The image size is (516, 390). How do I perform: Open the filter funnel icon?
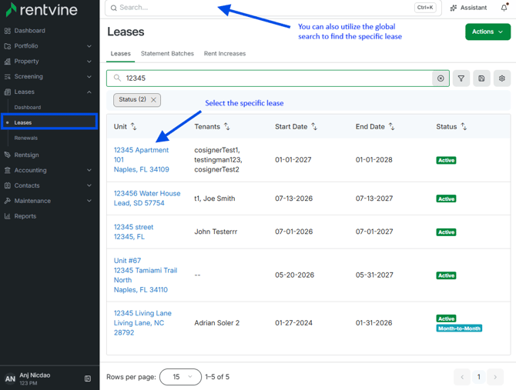click(461, 78)
